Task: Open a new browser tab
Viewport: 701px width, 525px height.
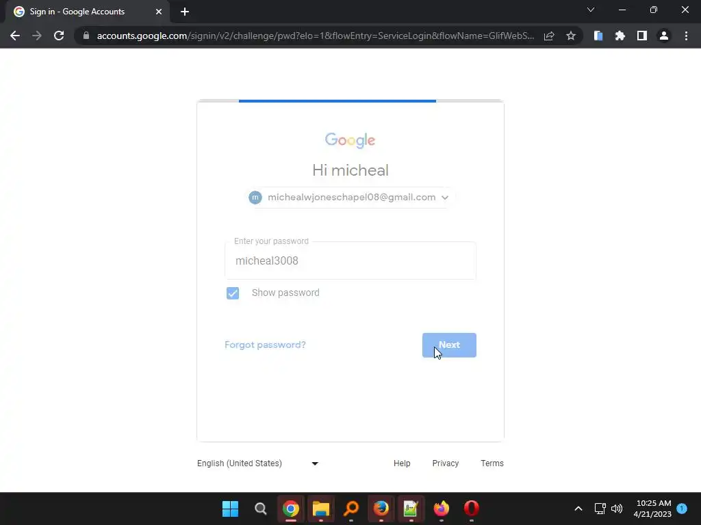Action: [185, 12]
